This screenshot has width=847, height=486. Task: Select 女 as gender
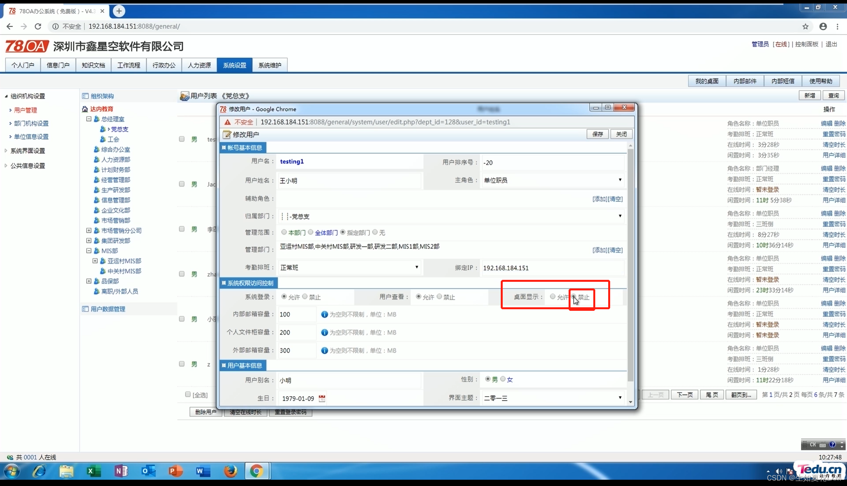coord(503,379)
